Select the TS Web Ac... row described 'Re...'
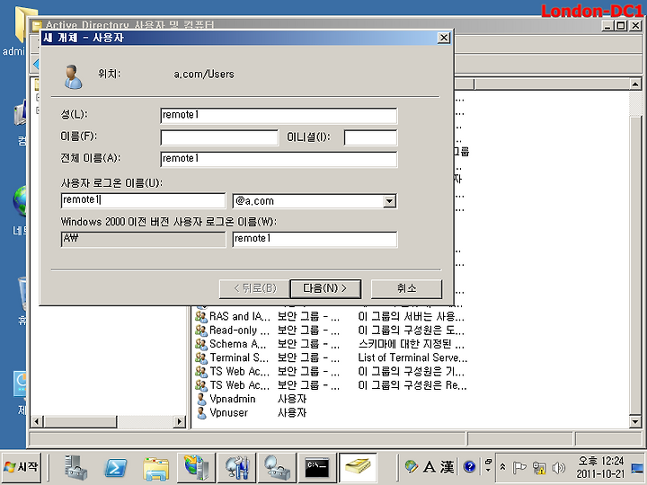The height and width of the screenshot is (485, 647). pos(330,385)
